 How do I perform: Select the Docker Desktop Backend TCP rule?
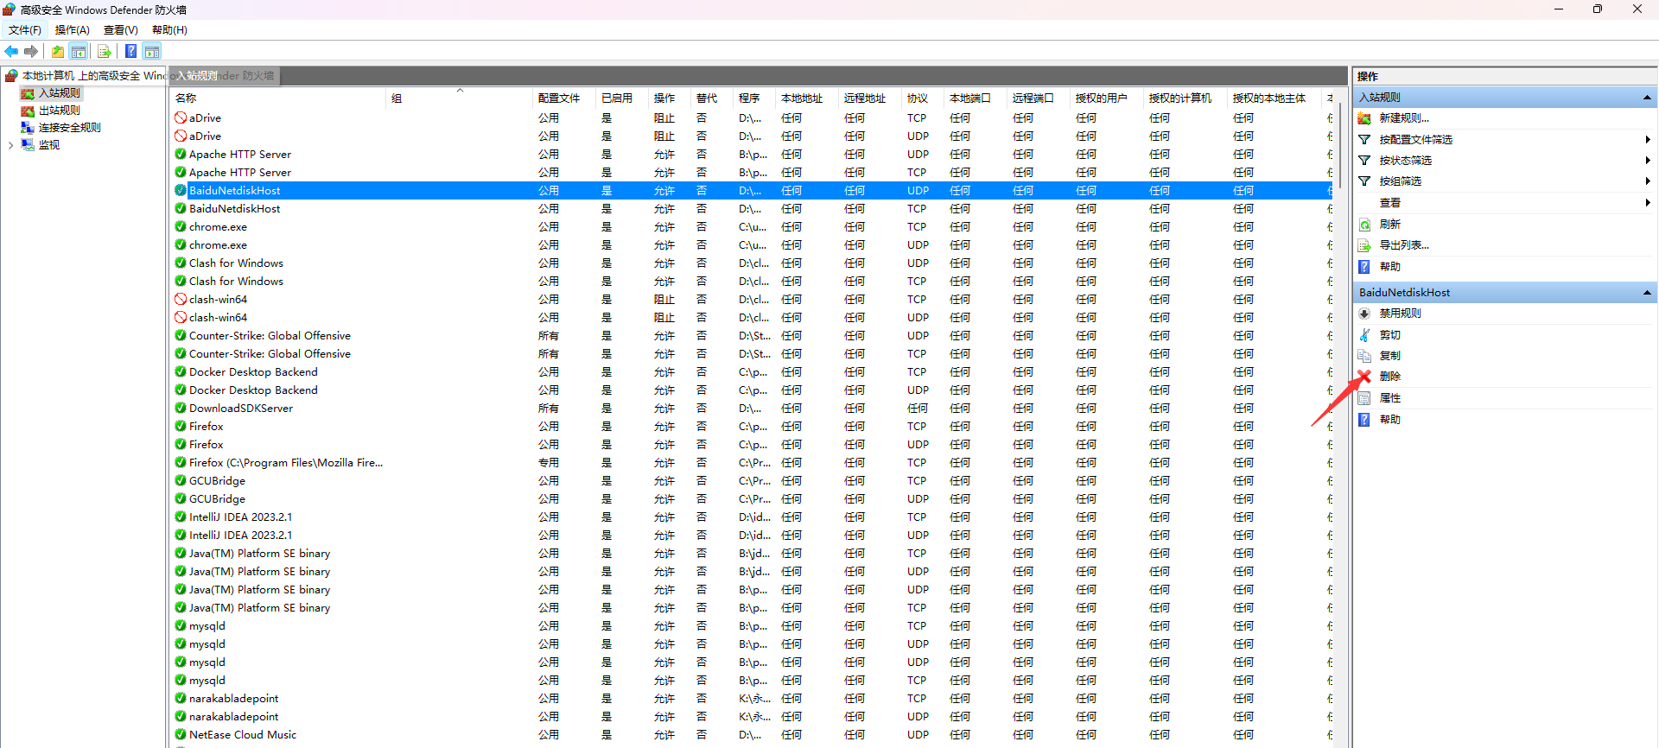(x=253, y=372)
